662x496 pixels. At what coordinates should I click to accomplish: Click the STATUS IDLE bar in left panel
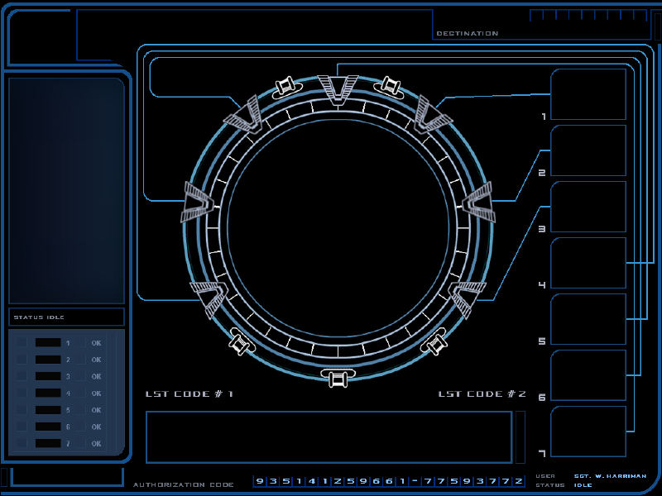66,317
